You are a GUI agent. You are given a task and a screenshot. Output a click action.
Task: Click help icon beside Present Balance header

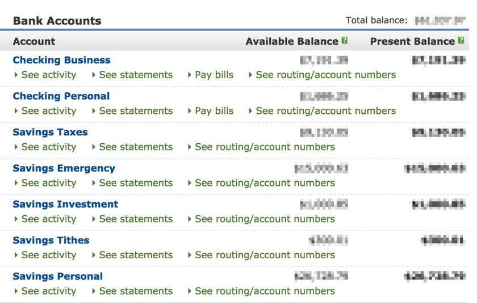pos(461,41)
